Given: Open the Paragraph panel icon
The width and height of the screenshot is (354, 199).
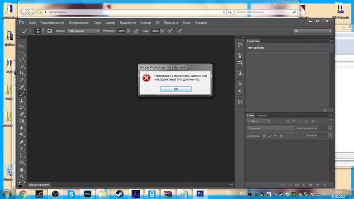Looking at the screenshot, I should click(240, 91).
